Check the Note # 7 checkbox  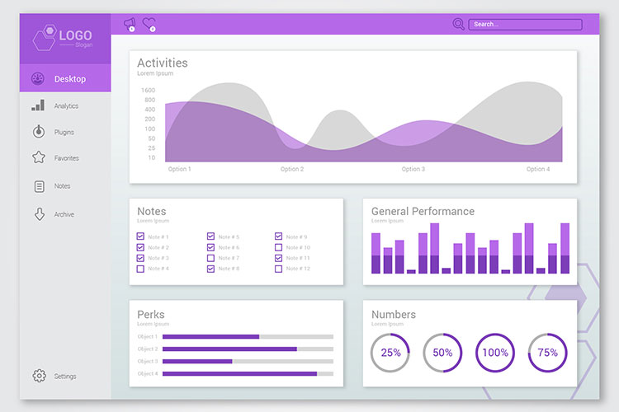pos(210,258)
